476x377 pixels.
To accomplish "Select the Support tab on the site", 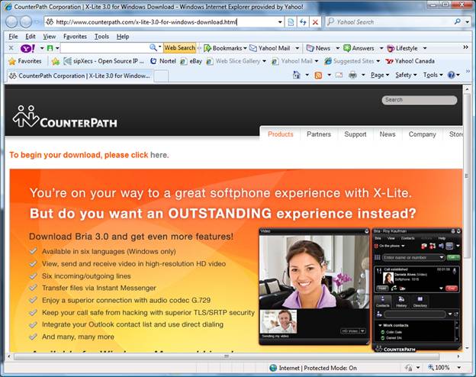I will [x=355, y=134].
